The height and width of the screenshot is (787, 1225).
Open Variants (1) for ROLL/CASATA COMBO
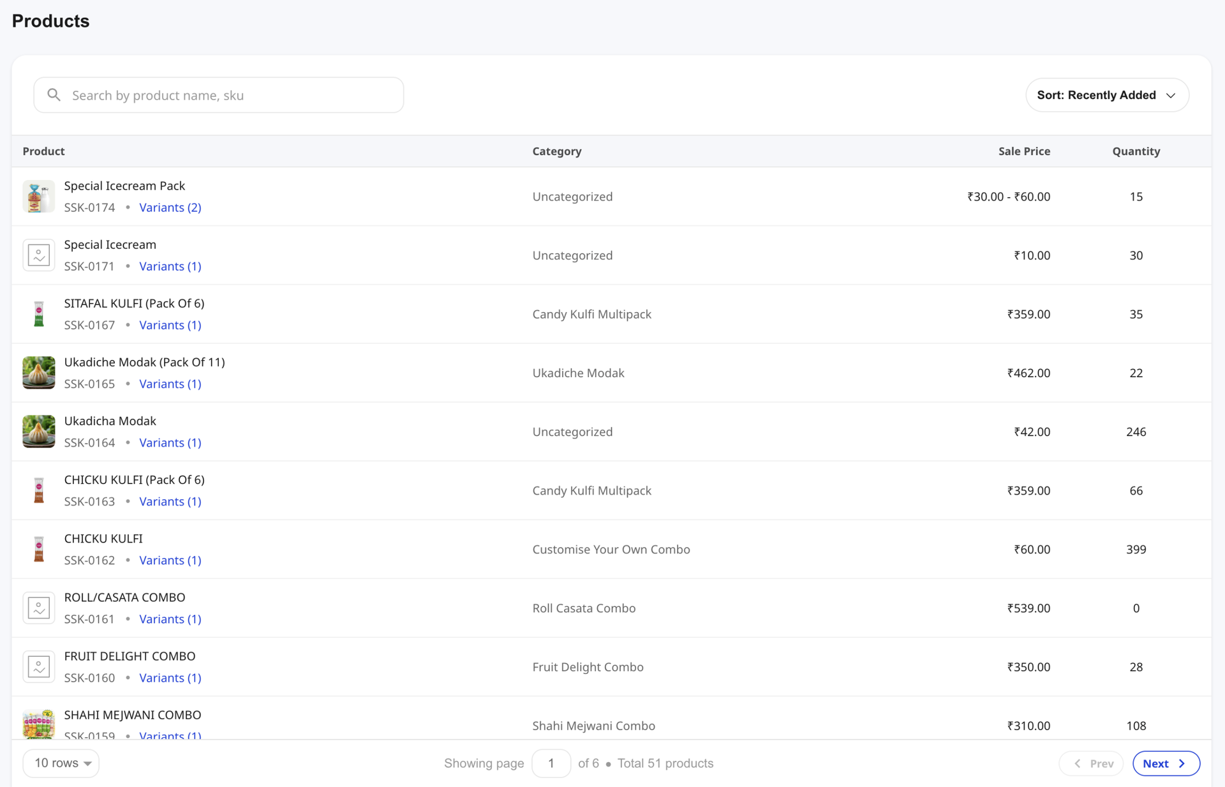(170, 618)
